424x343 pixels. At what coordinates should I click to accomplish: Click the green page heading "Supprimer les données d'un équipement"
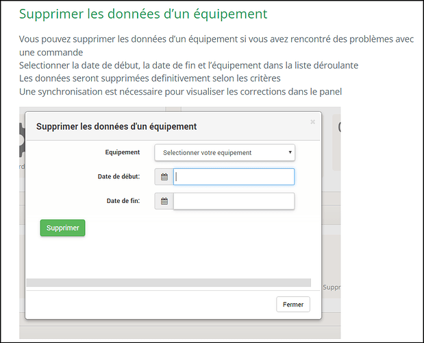[143, 14]
